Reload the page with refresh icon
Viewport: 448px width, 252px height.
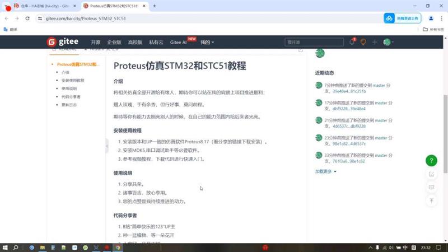27,18
